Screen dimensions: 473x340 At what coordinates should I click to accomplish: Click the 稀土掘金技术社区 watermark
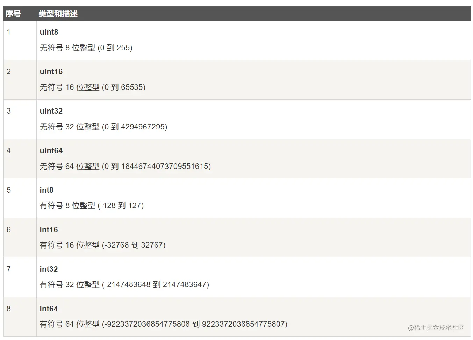(436, 328)
